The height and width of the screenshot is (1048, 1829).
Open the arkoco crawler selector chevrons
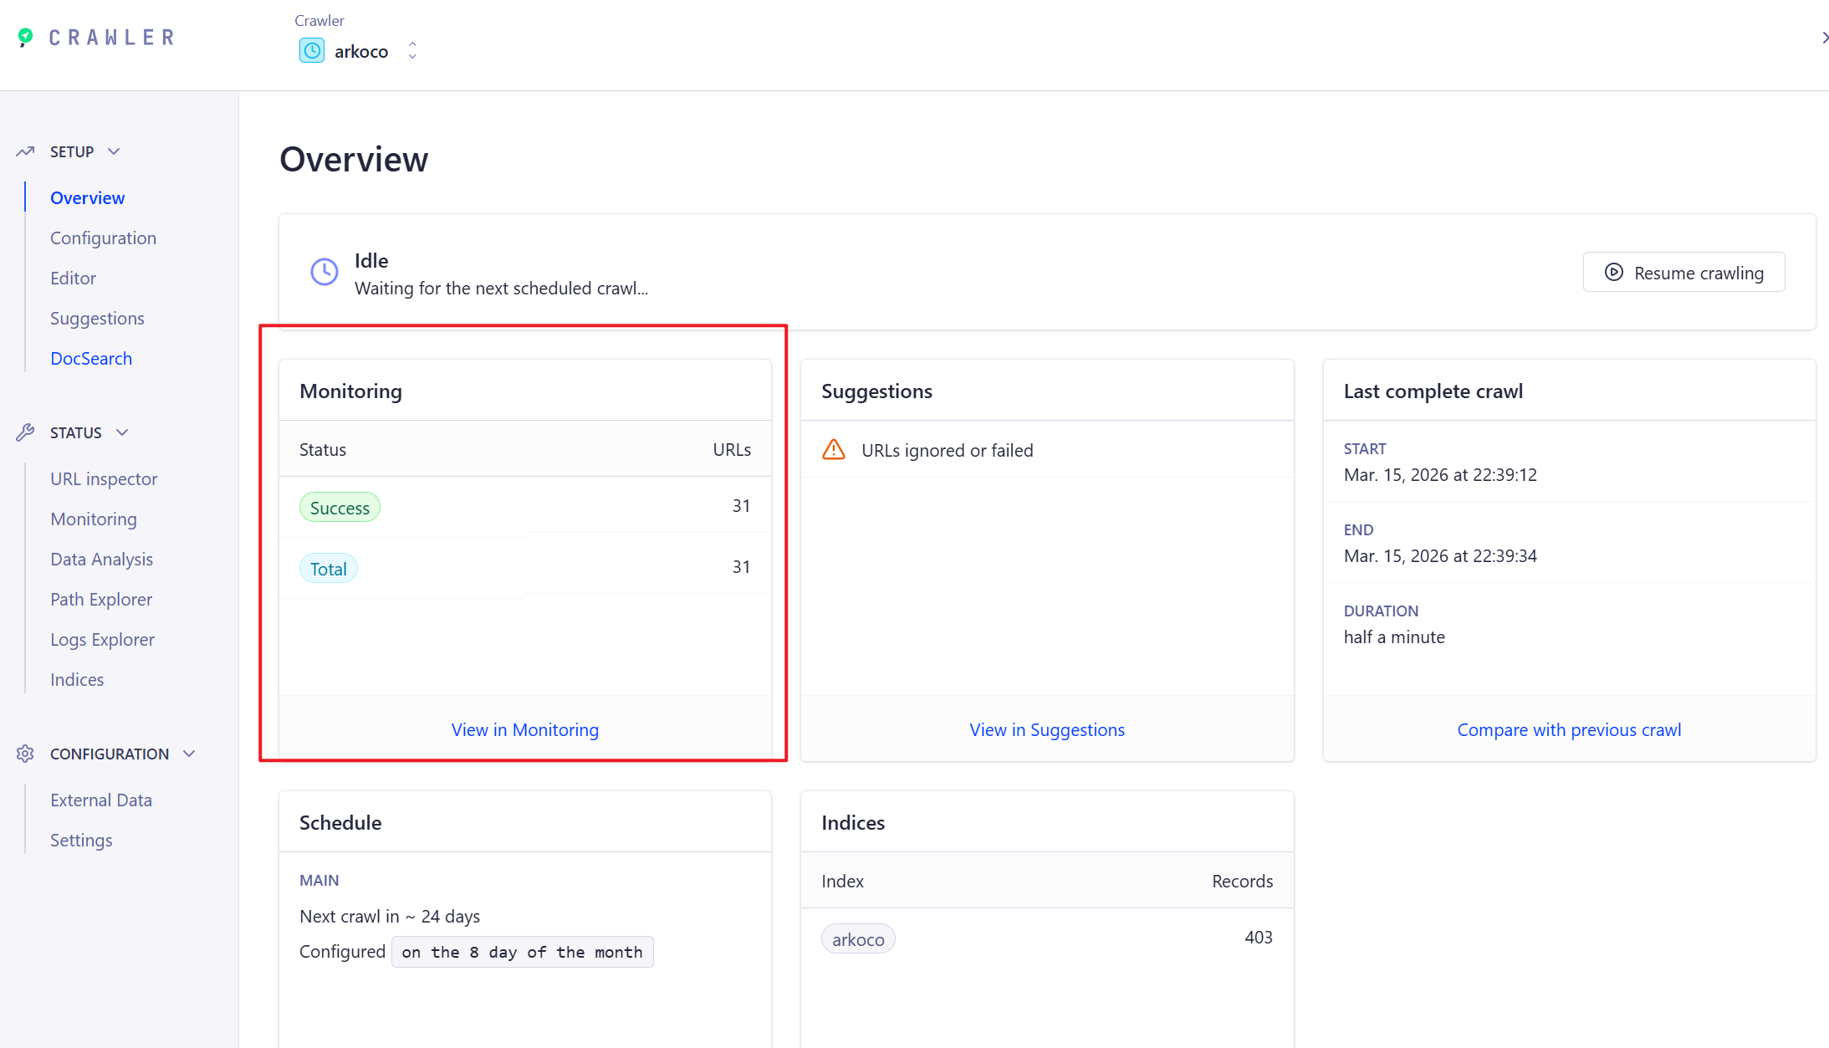click(x=412, y=51)
